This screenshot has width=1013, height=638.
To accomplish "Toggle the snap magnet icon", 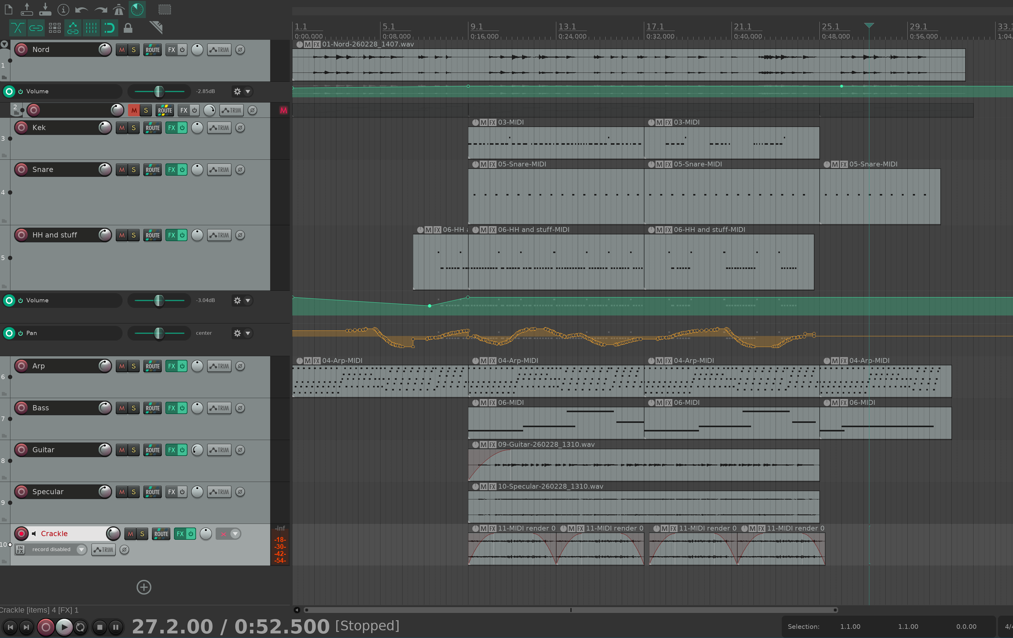I will 109,28.
